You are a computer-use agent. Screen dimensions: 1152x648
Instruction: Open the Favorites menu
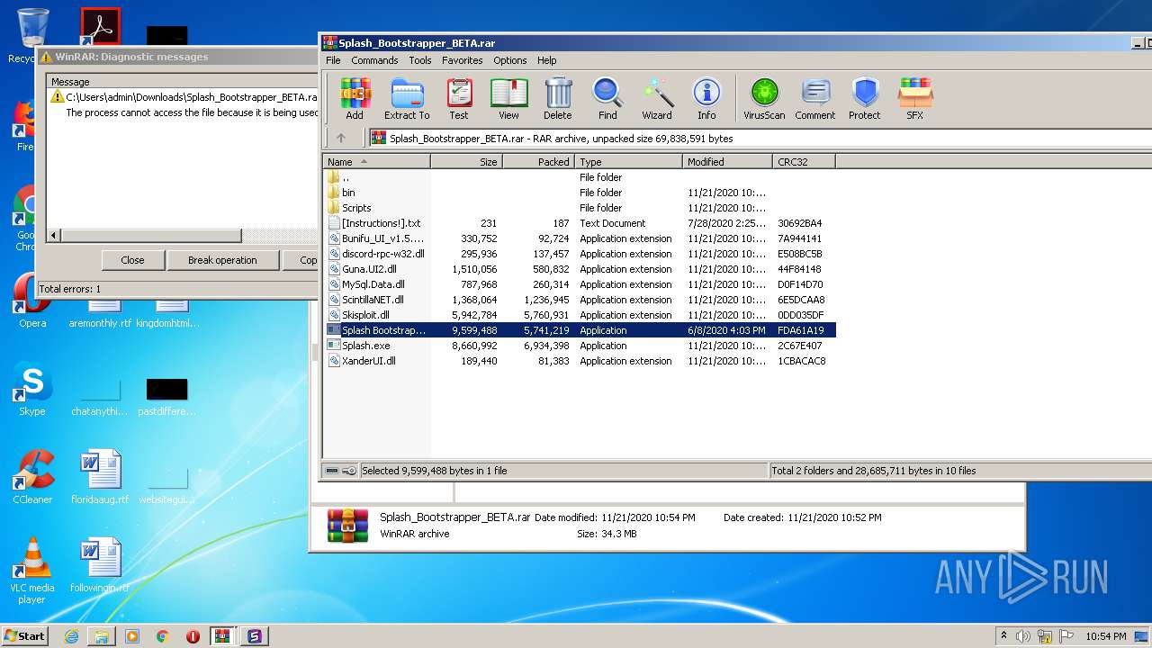point(462,60)
